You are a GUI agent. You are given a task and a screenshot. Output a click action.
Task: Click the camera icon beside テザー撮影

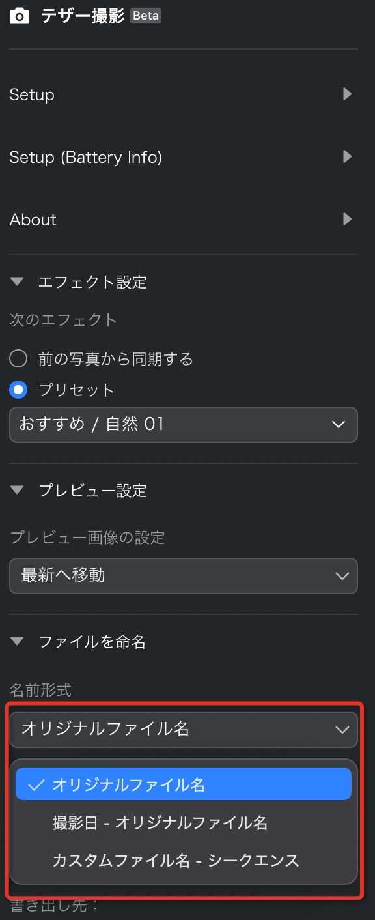pyautogui.click(x=20, y=16)
